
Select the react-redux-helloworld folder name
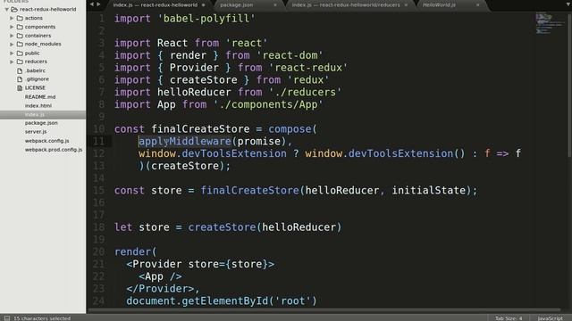(47, 9)
